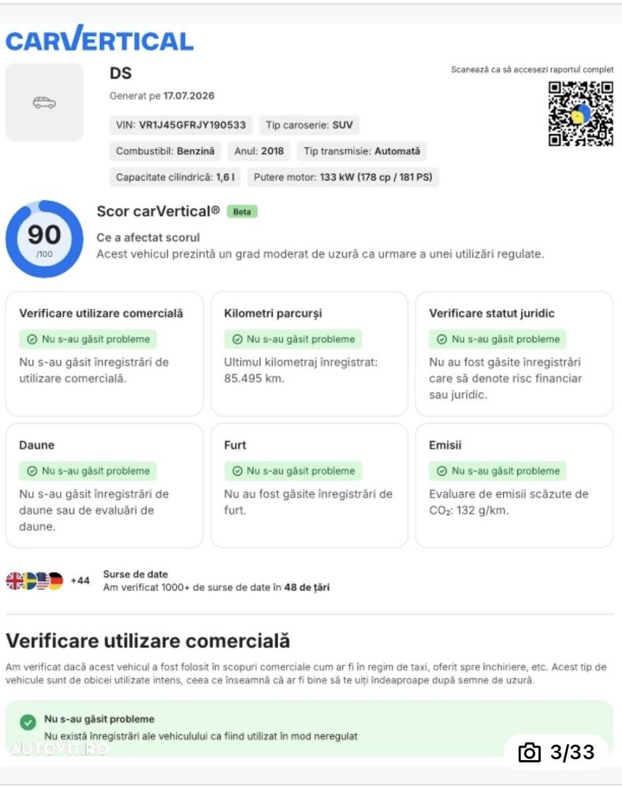
Task: Open the Verificare statut juridic card
Action: point(514,354)
